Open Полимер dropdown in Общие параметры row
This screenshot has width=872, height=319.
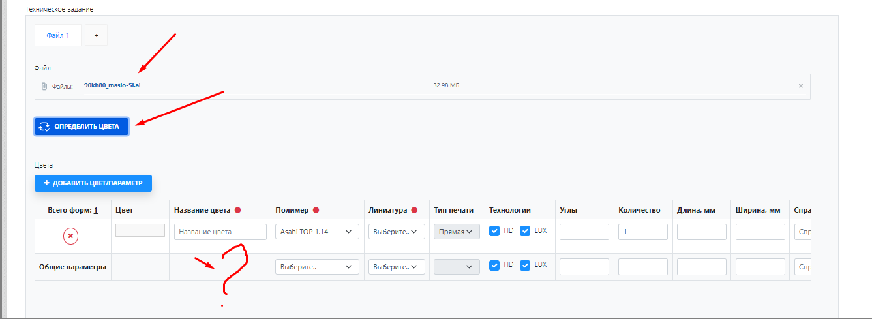[x=317, y=267]
